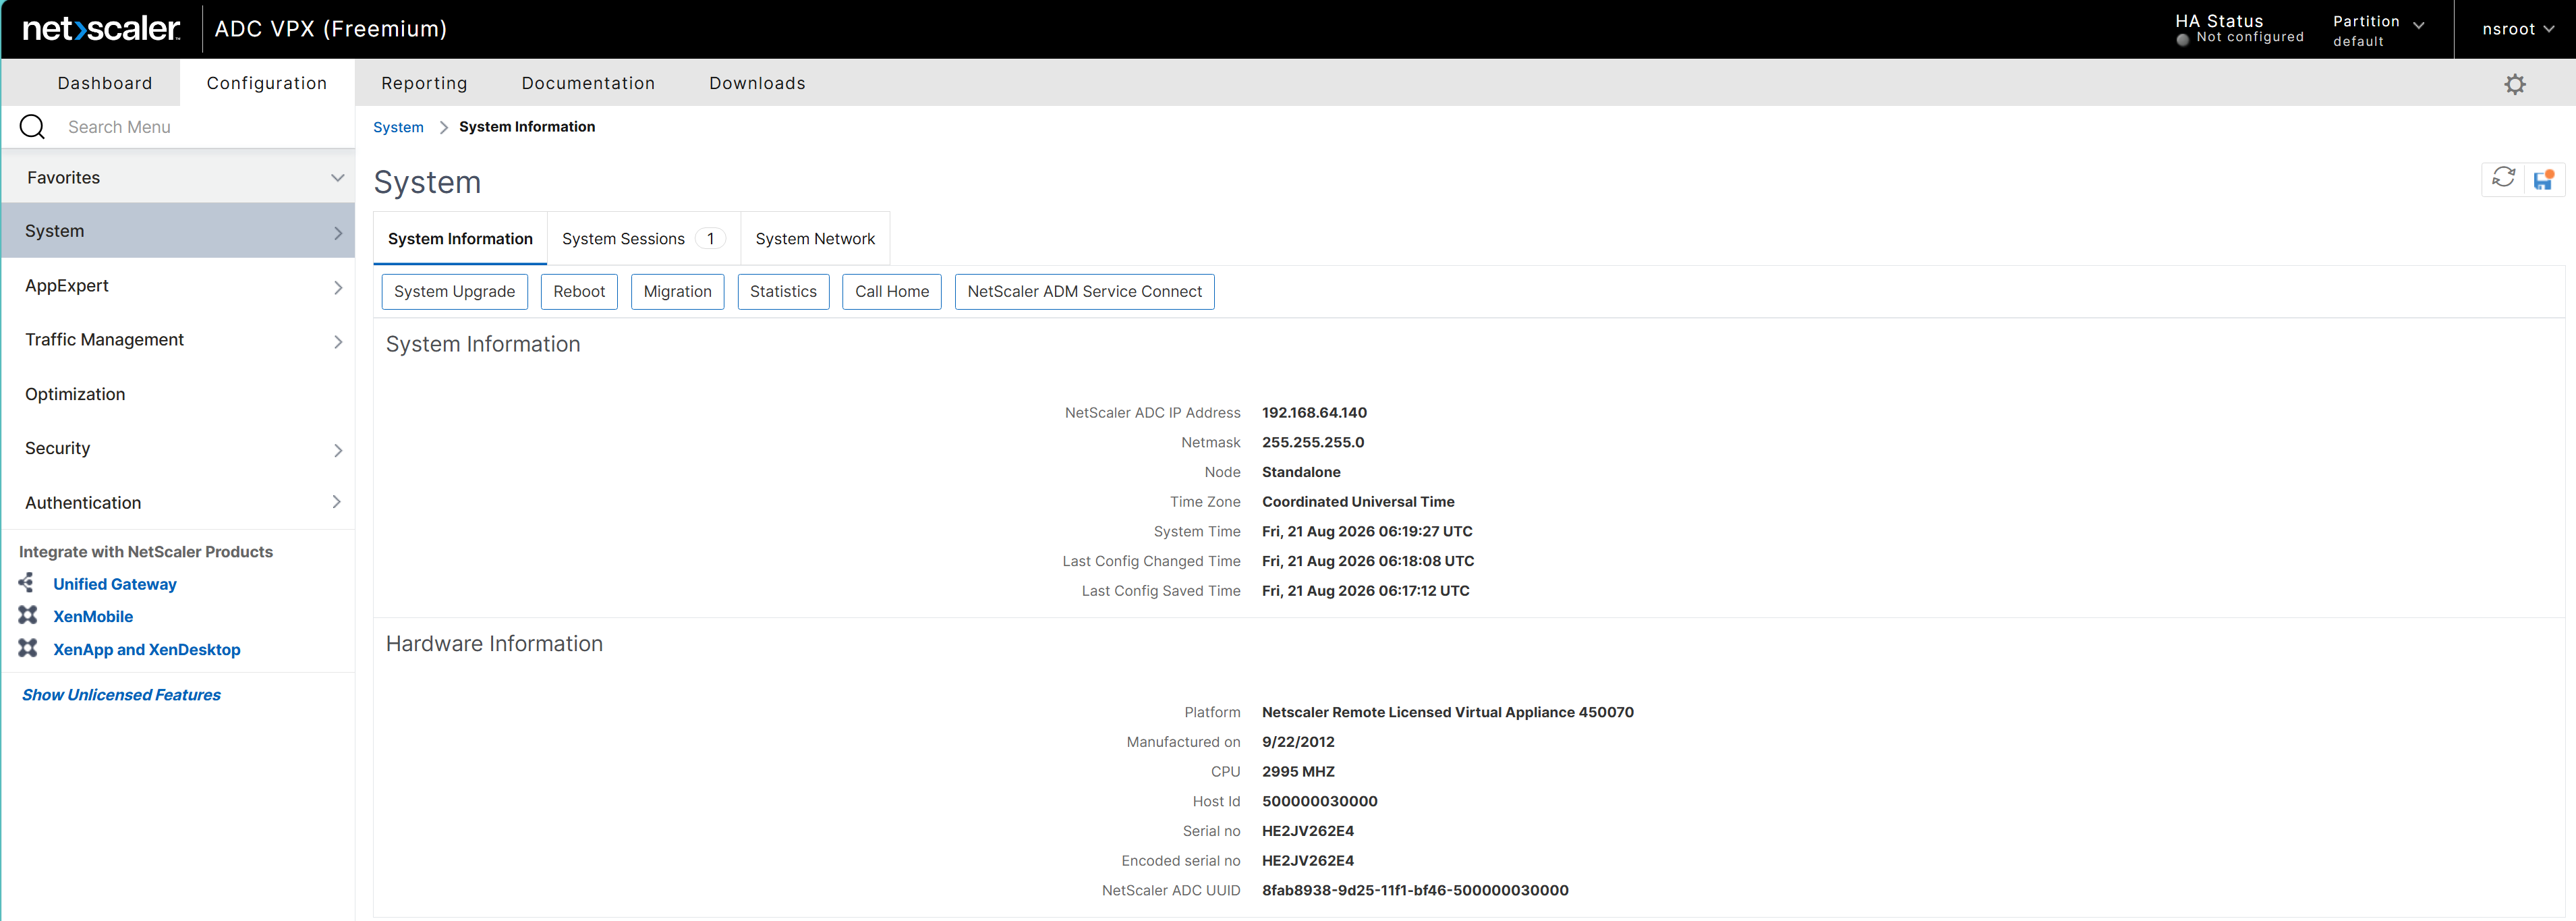
Task: Click System Time value 06:19:27 UTC
Action: (x=1367, y=531)
